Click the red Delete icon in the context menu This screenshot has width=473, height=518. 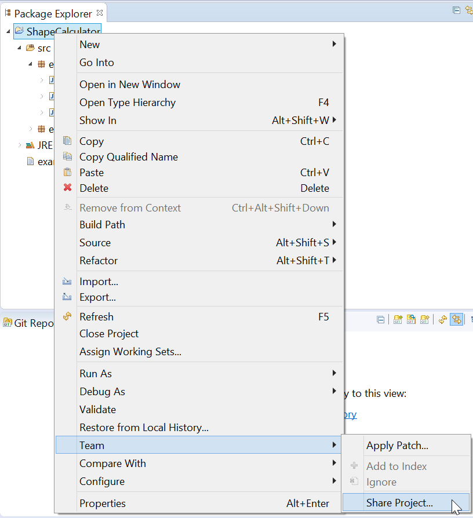(67, 188)
